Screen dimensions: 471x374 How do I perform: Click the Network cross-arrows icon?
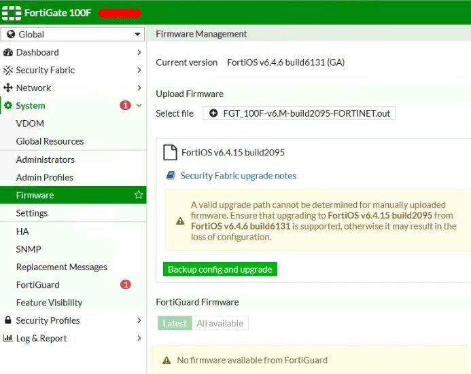7,88
